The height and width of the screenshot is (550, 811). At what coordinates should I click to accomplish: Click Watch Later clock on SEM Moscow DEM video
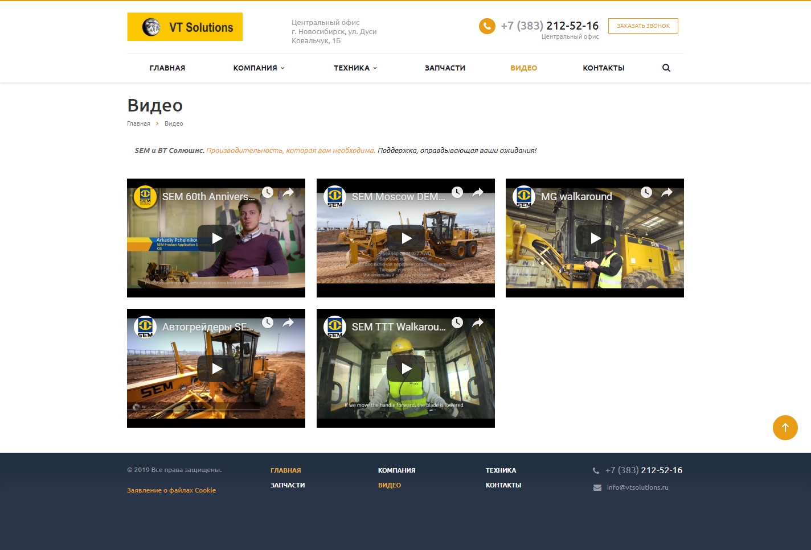[x=457, y=192]
